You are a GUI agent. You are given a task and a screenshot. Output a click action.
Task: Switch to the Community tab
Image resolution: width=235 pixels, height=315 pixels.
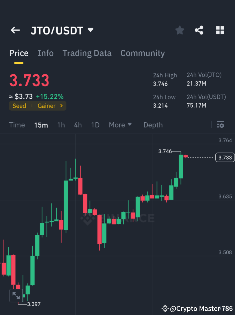pos(142,53)
